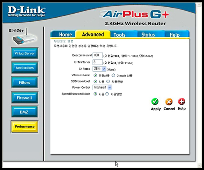Select the Performance sidebar button
Viewport: 204px width, 170px height.
[x=25, y=126]
